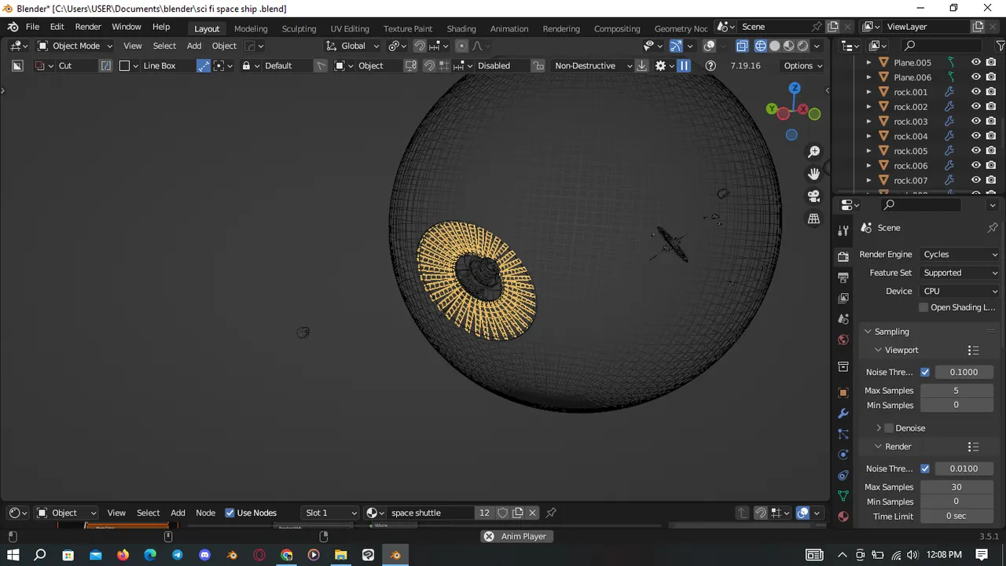1006x566 pixels.
Task: Disable rock.006 in renders via camera icon
Action: pos(991,165)
